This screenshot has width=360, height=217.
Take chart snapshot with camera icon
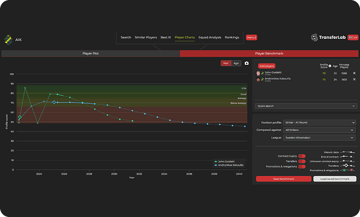(x=247, y=63)
